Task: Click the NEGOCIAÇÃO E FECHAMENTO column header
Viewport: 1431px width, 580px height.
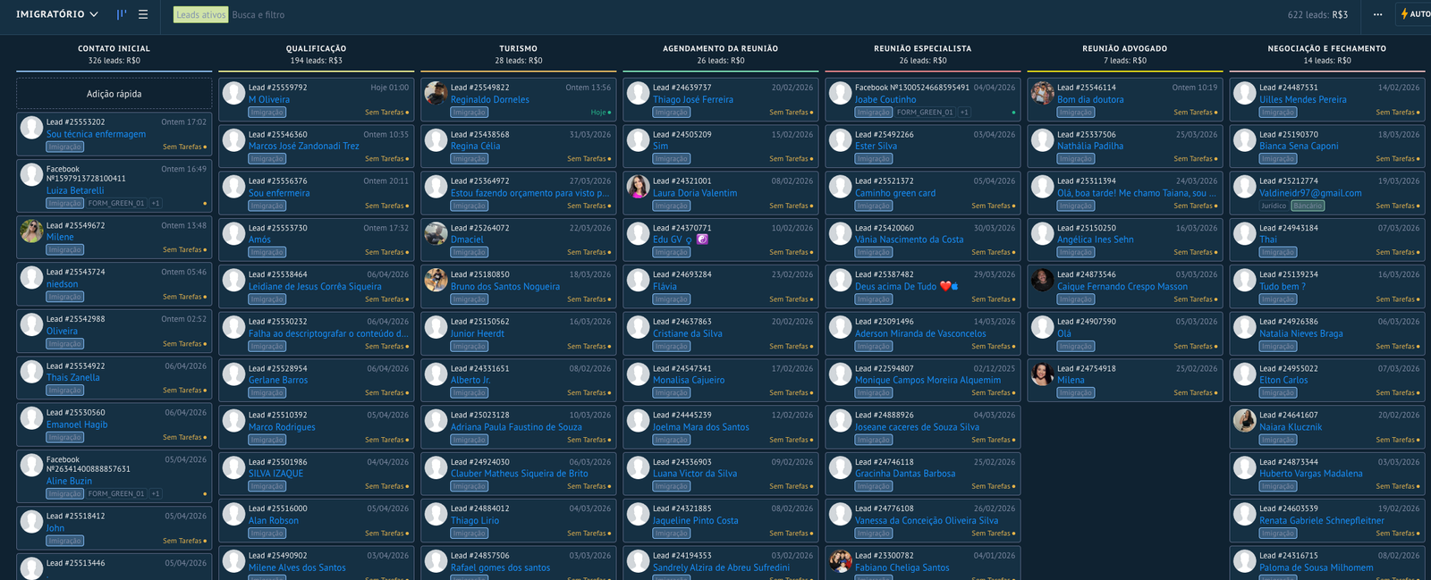Action: [x=1326, y=48]
